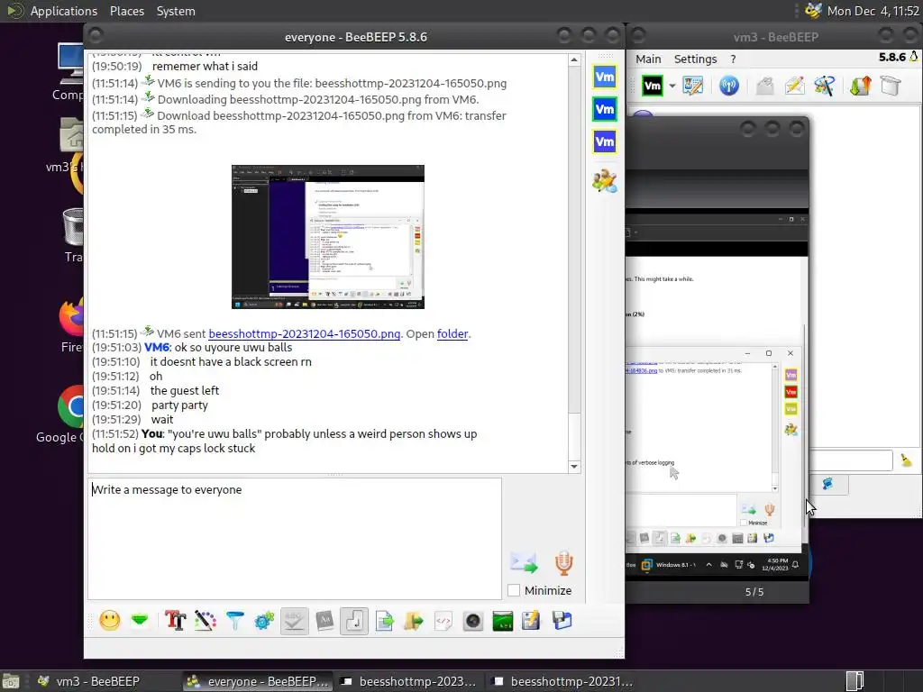The width and height of the screenshot is (923, 692).
Task: Click the blue funnel filter icon
Action: (234, 620)
